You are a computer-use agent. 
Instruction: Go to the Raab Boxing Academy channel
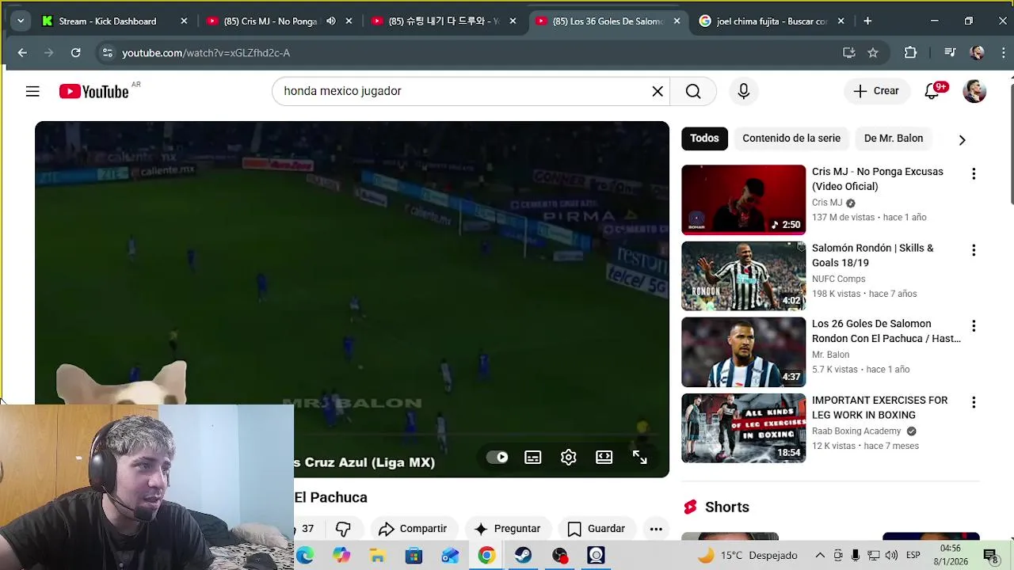click(x=856, y=431)
